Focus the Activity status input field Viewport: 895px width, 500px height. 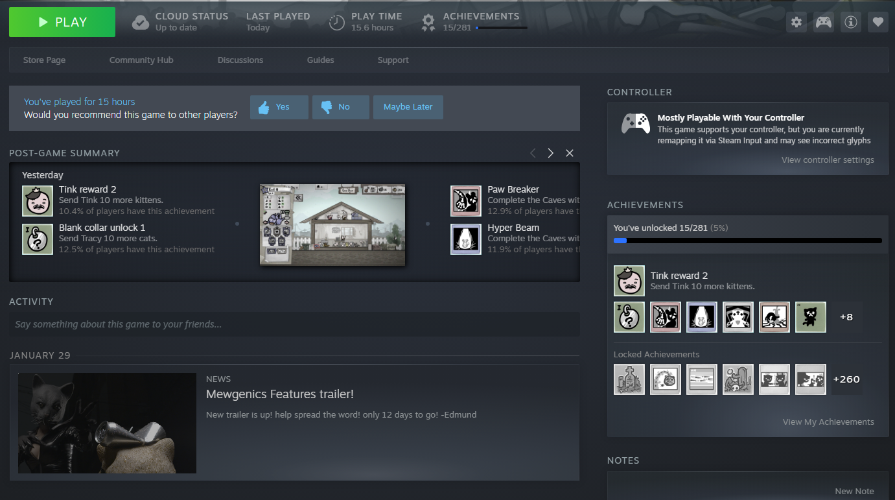click(x=294, y=324)
